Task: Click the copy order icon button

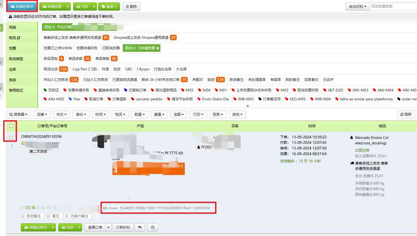Action: click(152, 228)
